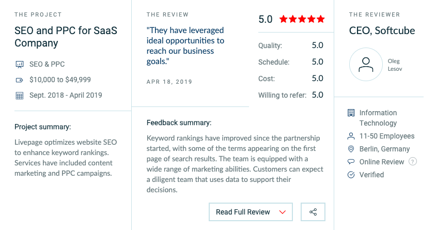The width and height of the screenshot is (436, 230).
Task: Click the Verified checkmark icon
Action: 351,175
